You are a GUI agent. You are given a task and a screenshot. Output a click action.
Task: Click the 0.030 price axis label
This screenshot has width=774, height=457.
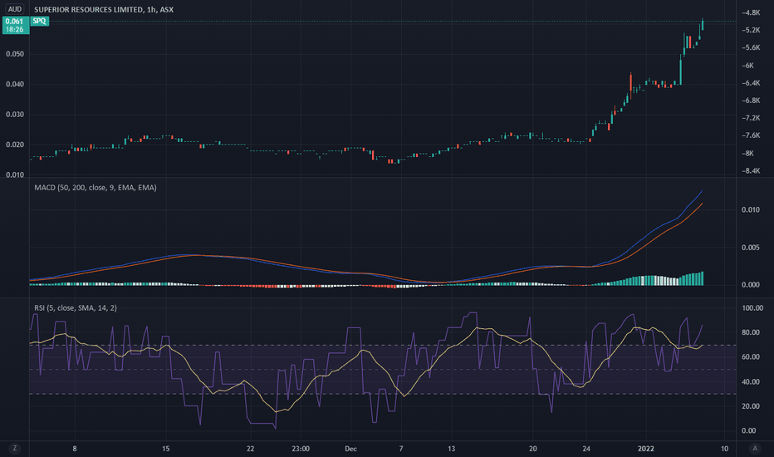pyautogui.click(x=15, y=114)
